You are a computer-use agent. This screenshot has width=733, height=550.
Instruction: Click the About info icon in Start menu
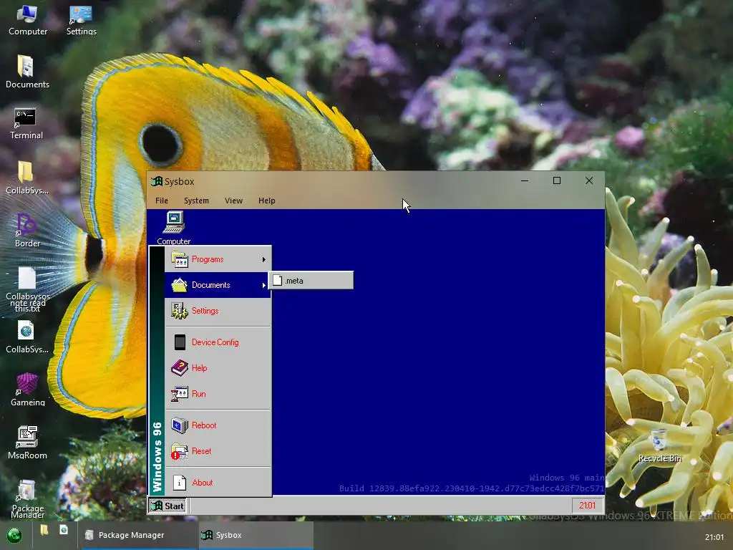click(x=180, y=482)
